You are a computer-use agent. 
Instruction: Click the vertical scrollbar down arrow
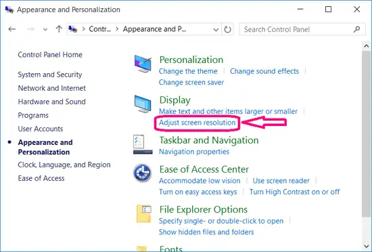(367, 246)
